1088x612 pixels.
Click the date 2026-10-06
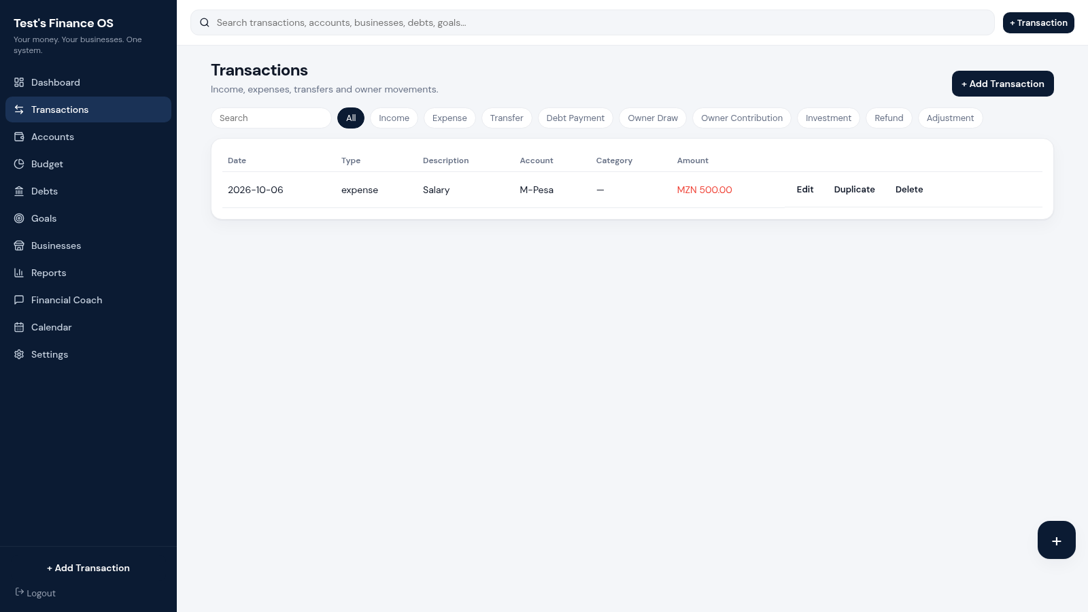click(256, 190)
